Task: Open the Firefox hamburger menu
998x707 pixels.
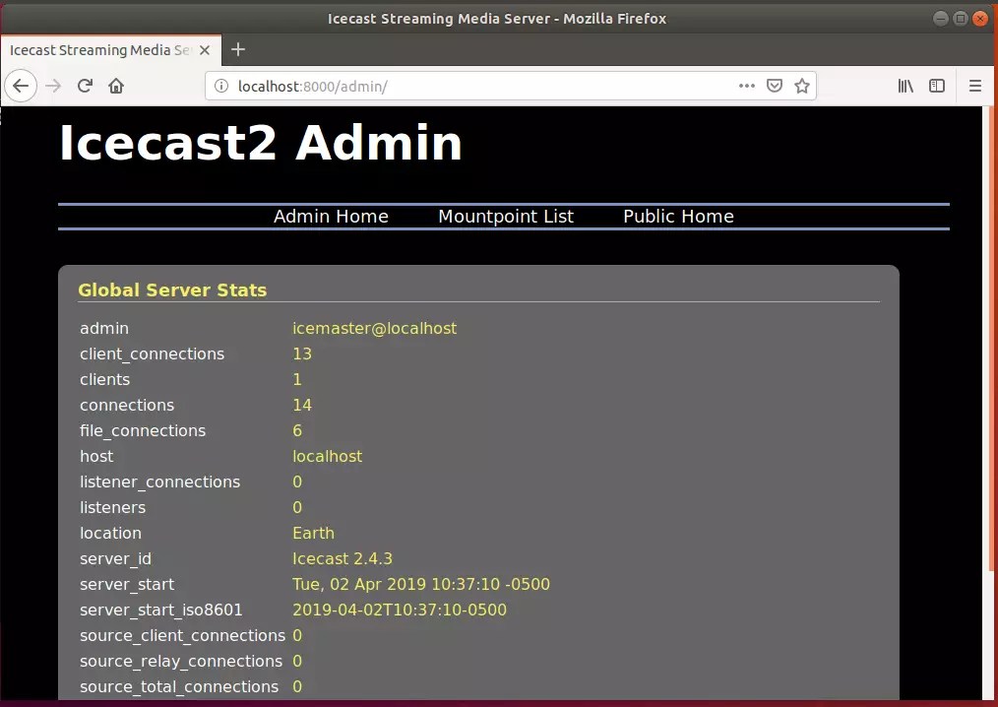Action: click(975, 86)
